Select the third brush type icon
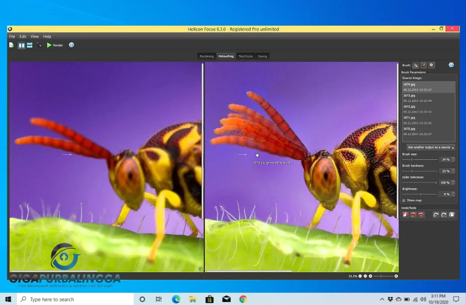The image size is (466, 305). tap(431, 65)
